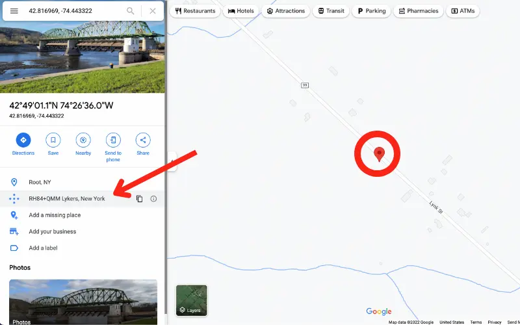Get Directions to the coordinates

pos(23,144)
